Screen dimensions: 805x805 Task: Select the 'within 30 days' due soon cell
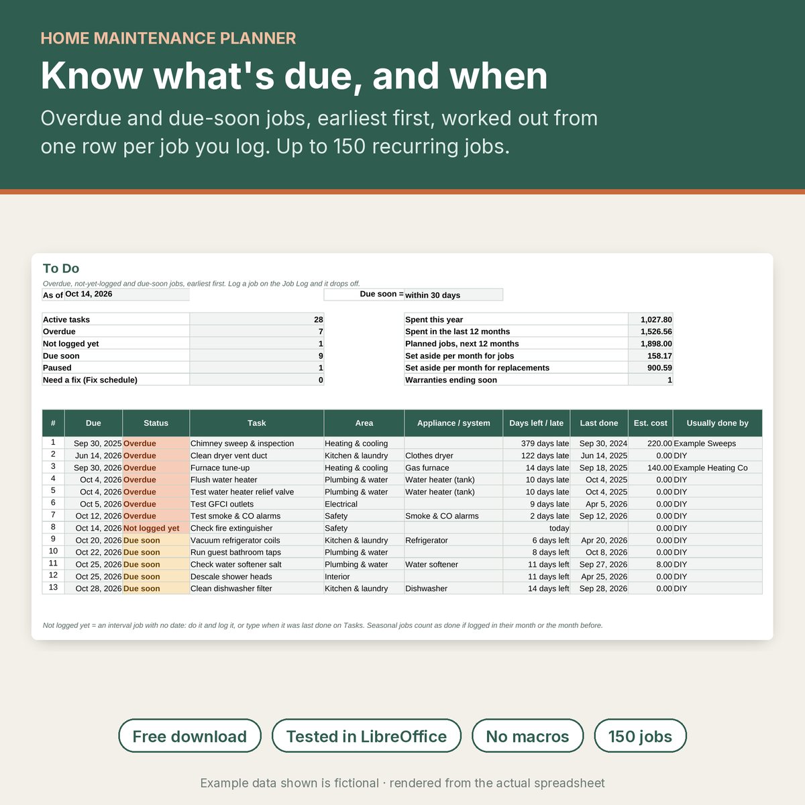(453, 294)
